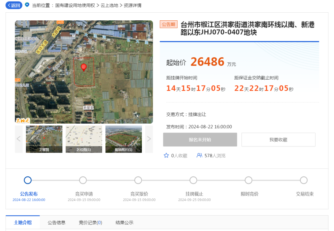Show previous thumbnails with the left arrow
334x231 pixels.
coord(19,139)
